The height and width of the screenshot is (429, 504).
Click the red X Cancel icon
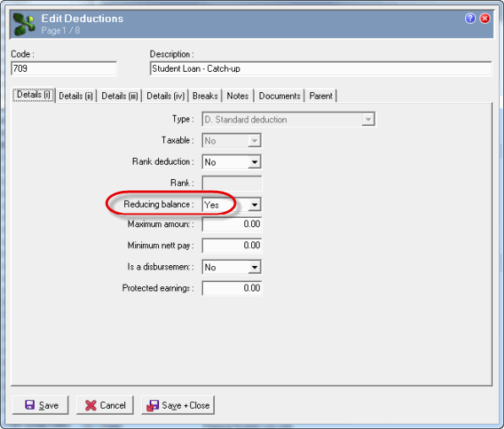coord(90,405)
